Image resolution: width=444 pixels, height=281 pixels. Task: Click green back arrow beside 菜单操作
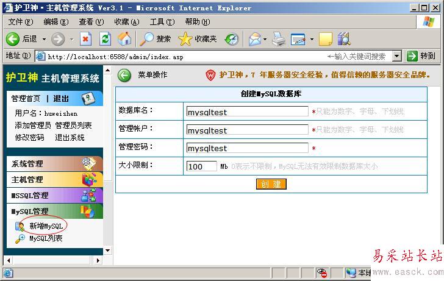coord(124,75)
